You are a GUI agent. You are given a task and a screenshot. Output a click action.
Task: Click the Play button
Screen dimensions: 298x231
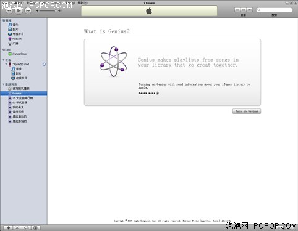click(x=19, y=10)
